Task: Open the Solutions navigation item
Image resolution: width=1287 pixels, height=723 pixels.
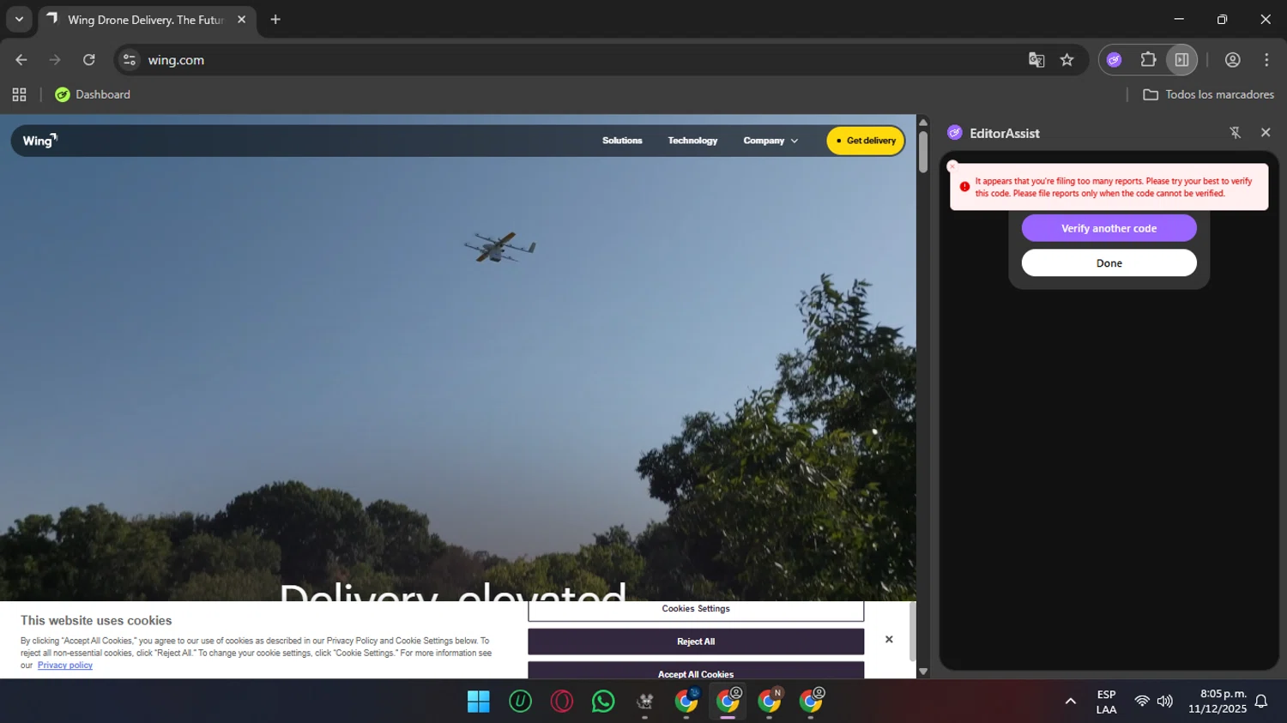Action: tap(622, 141)
